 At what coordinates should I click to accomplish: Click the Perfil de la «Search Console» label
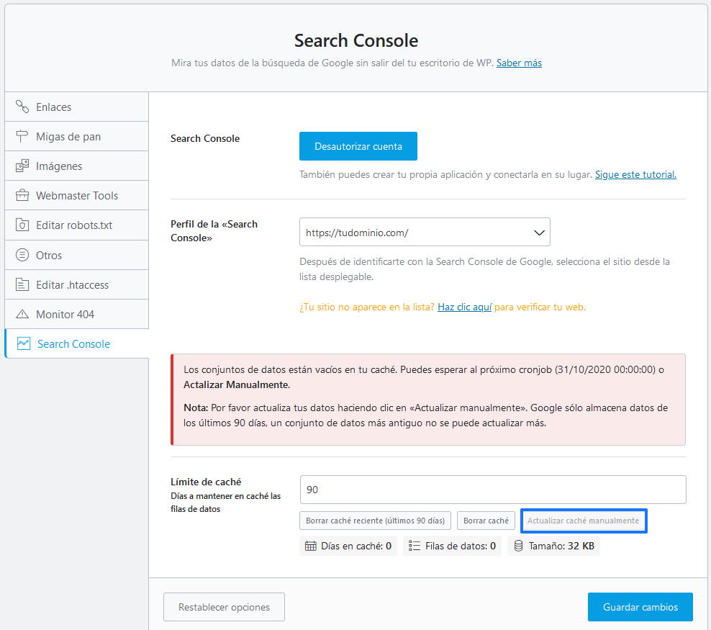214,231
